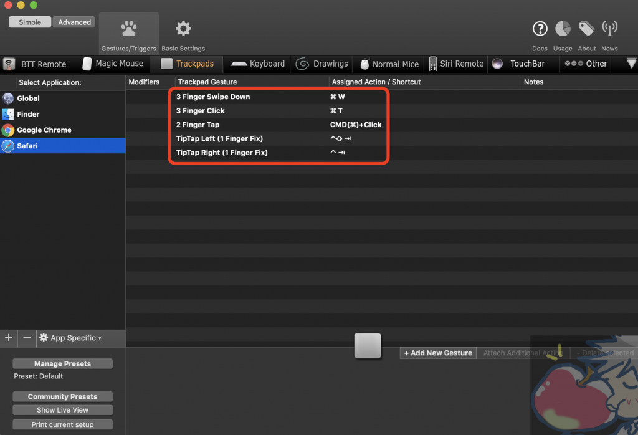This screenshot has width=638, height=435.
Task: Add an application with plus button
Action: coord(9,338)
